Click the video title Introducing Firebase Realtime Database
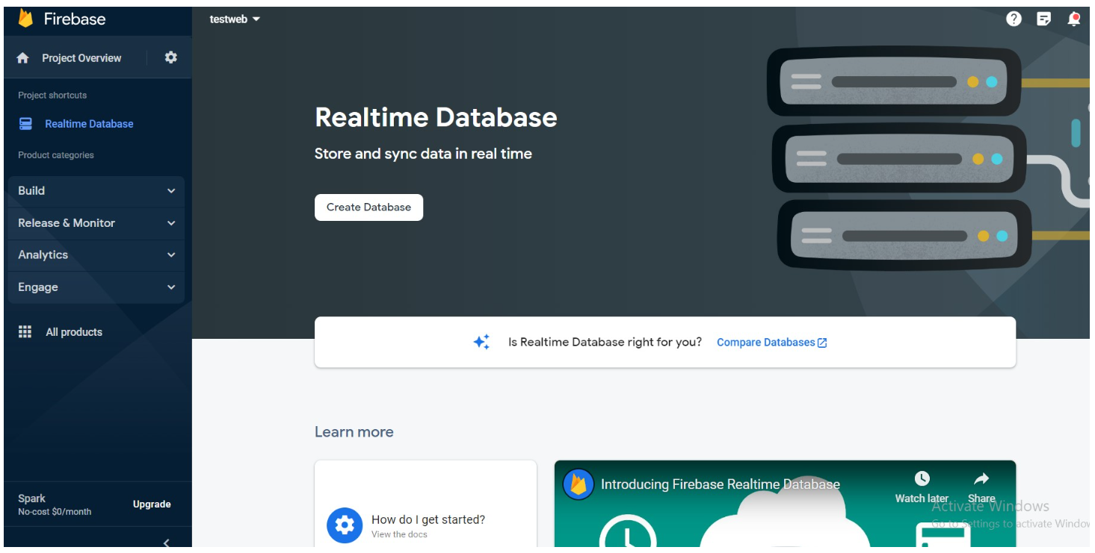Viewport: 1095px width, 553px height. (x=721, y=484)
